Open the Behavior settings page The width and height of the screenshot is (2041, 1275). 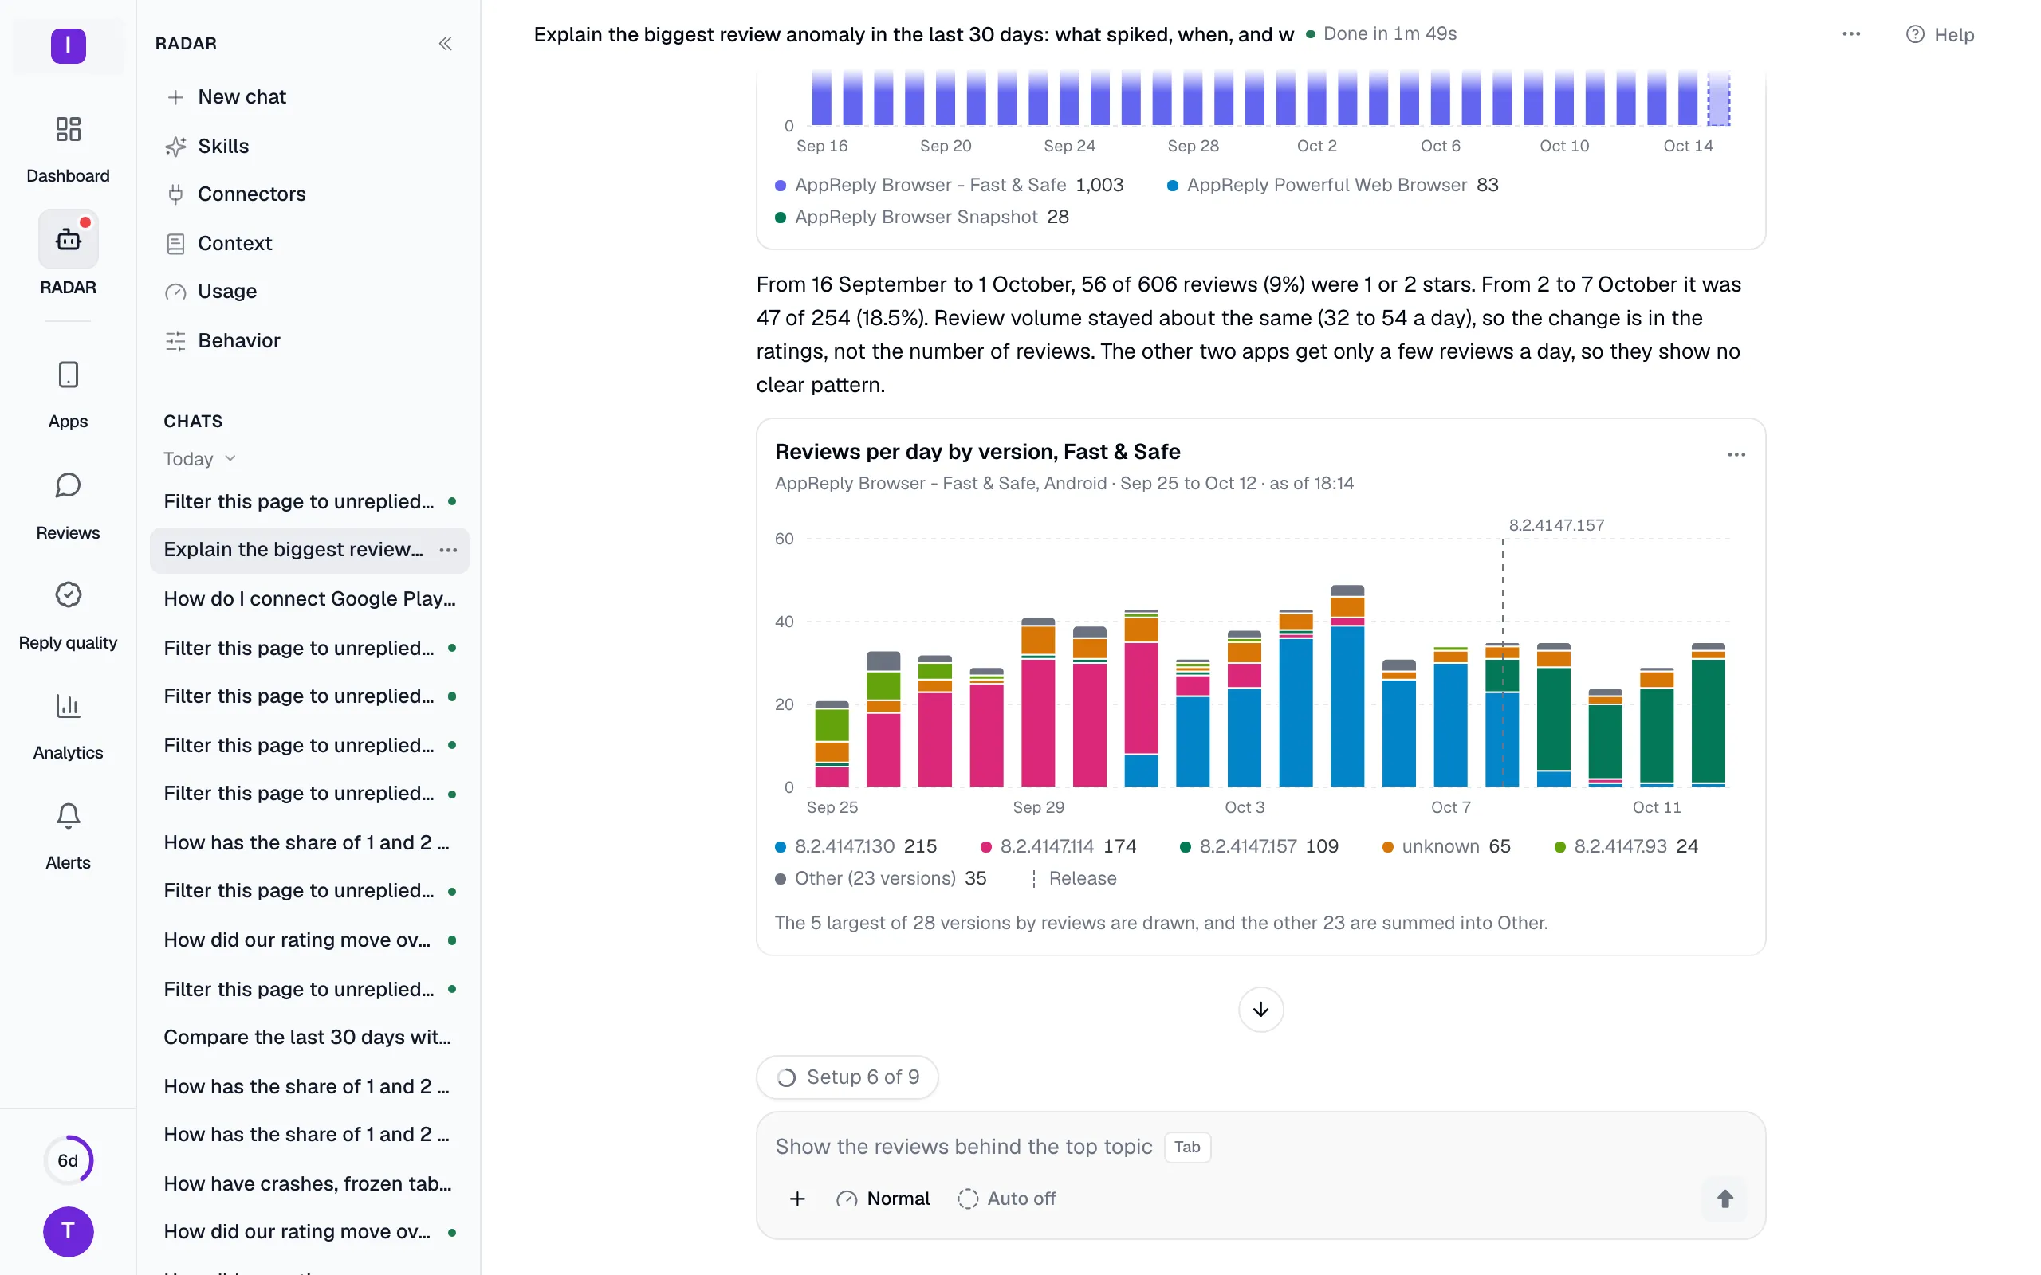[x=309, y=339]
